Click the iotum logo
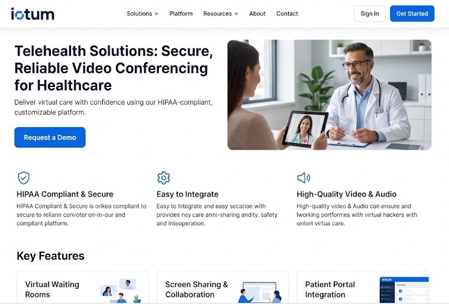Image resolution: width=449 pixels, height=304 pixels. point(33,14)
